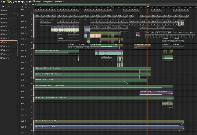Select the Blood Overdrive amp clip on Track 17
The height and width of the screenshot is (135, 197).
point(167,105)
